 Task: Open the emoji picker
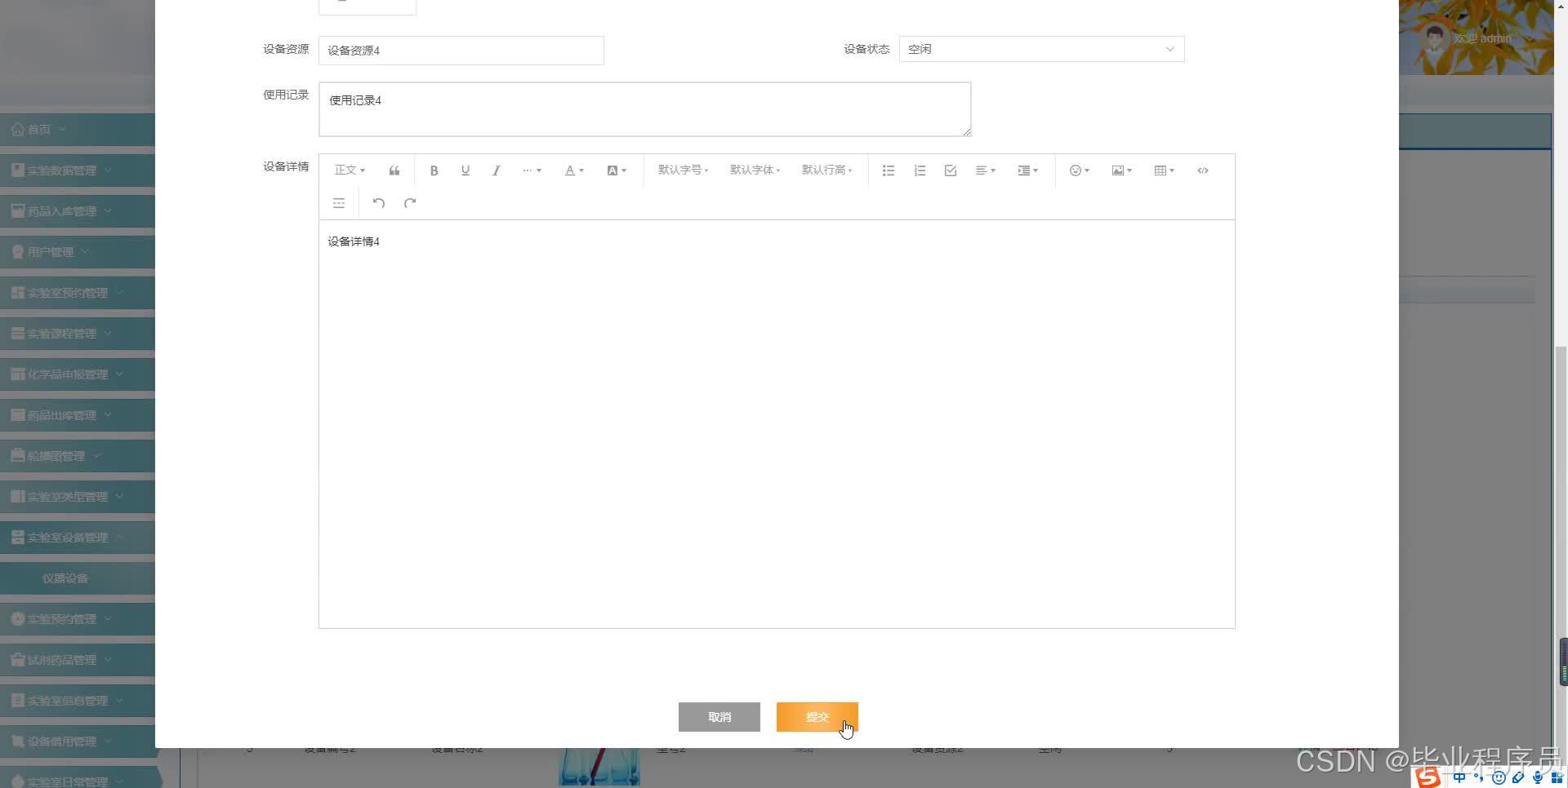1080,170
